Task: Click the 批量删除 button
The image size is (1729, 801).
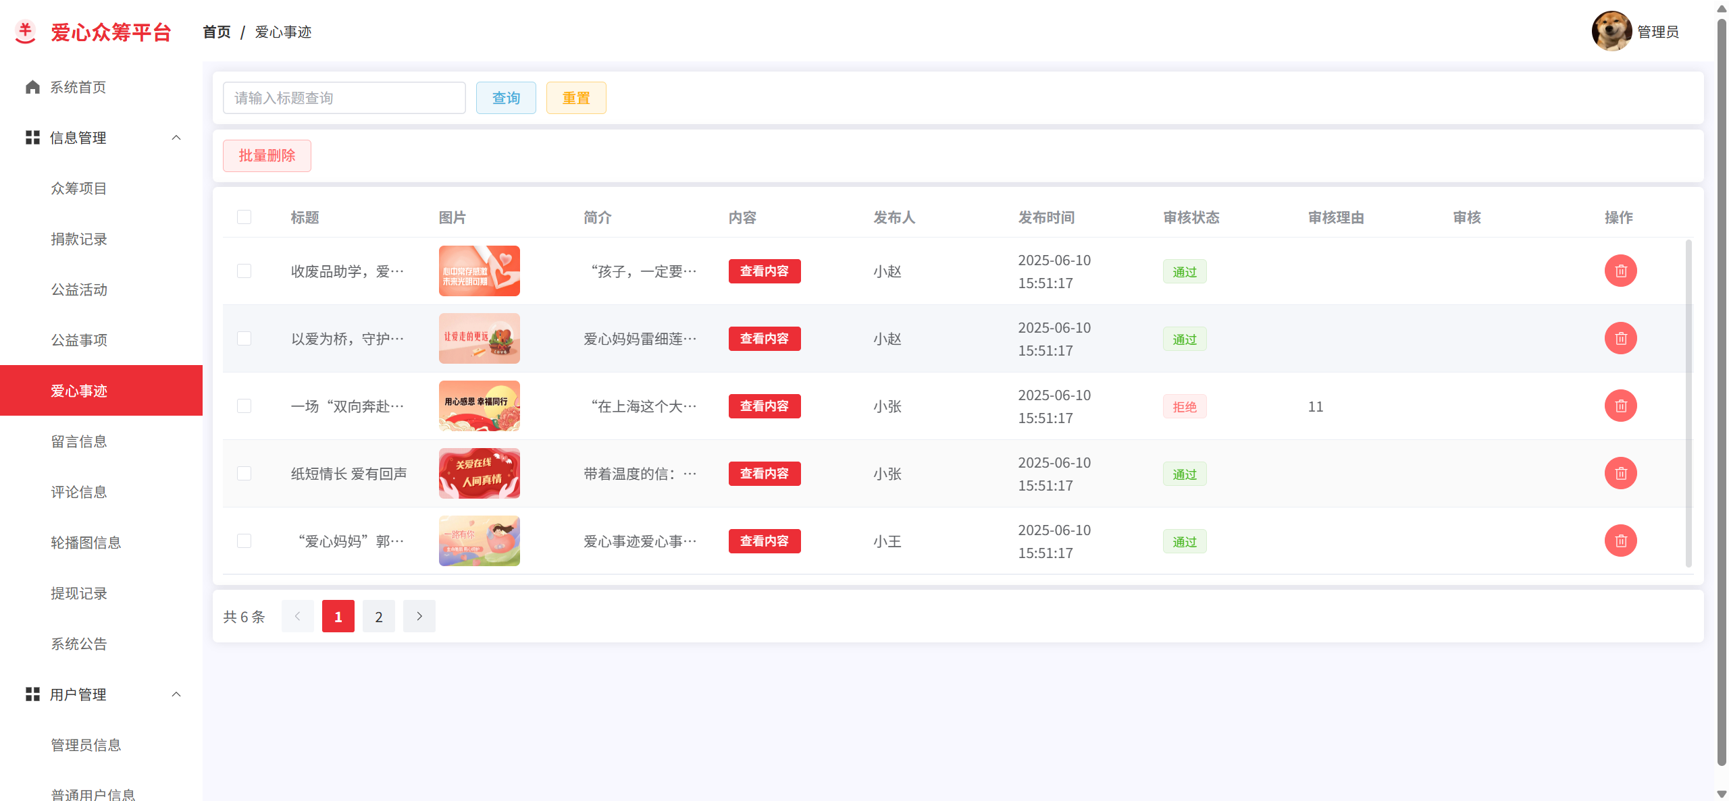Action: [267, 156]
